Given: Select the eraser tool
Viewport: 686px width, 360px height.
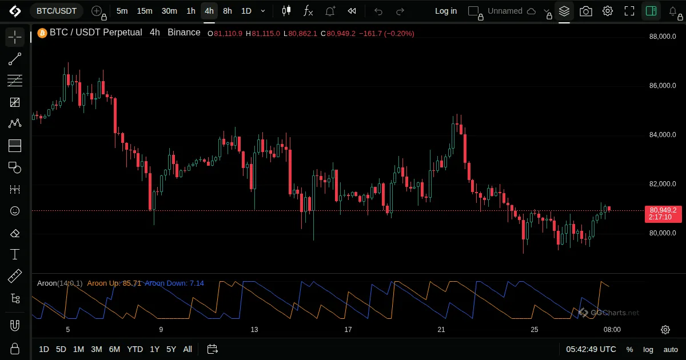Looking at the screenshot, I should (15, 233).
